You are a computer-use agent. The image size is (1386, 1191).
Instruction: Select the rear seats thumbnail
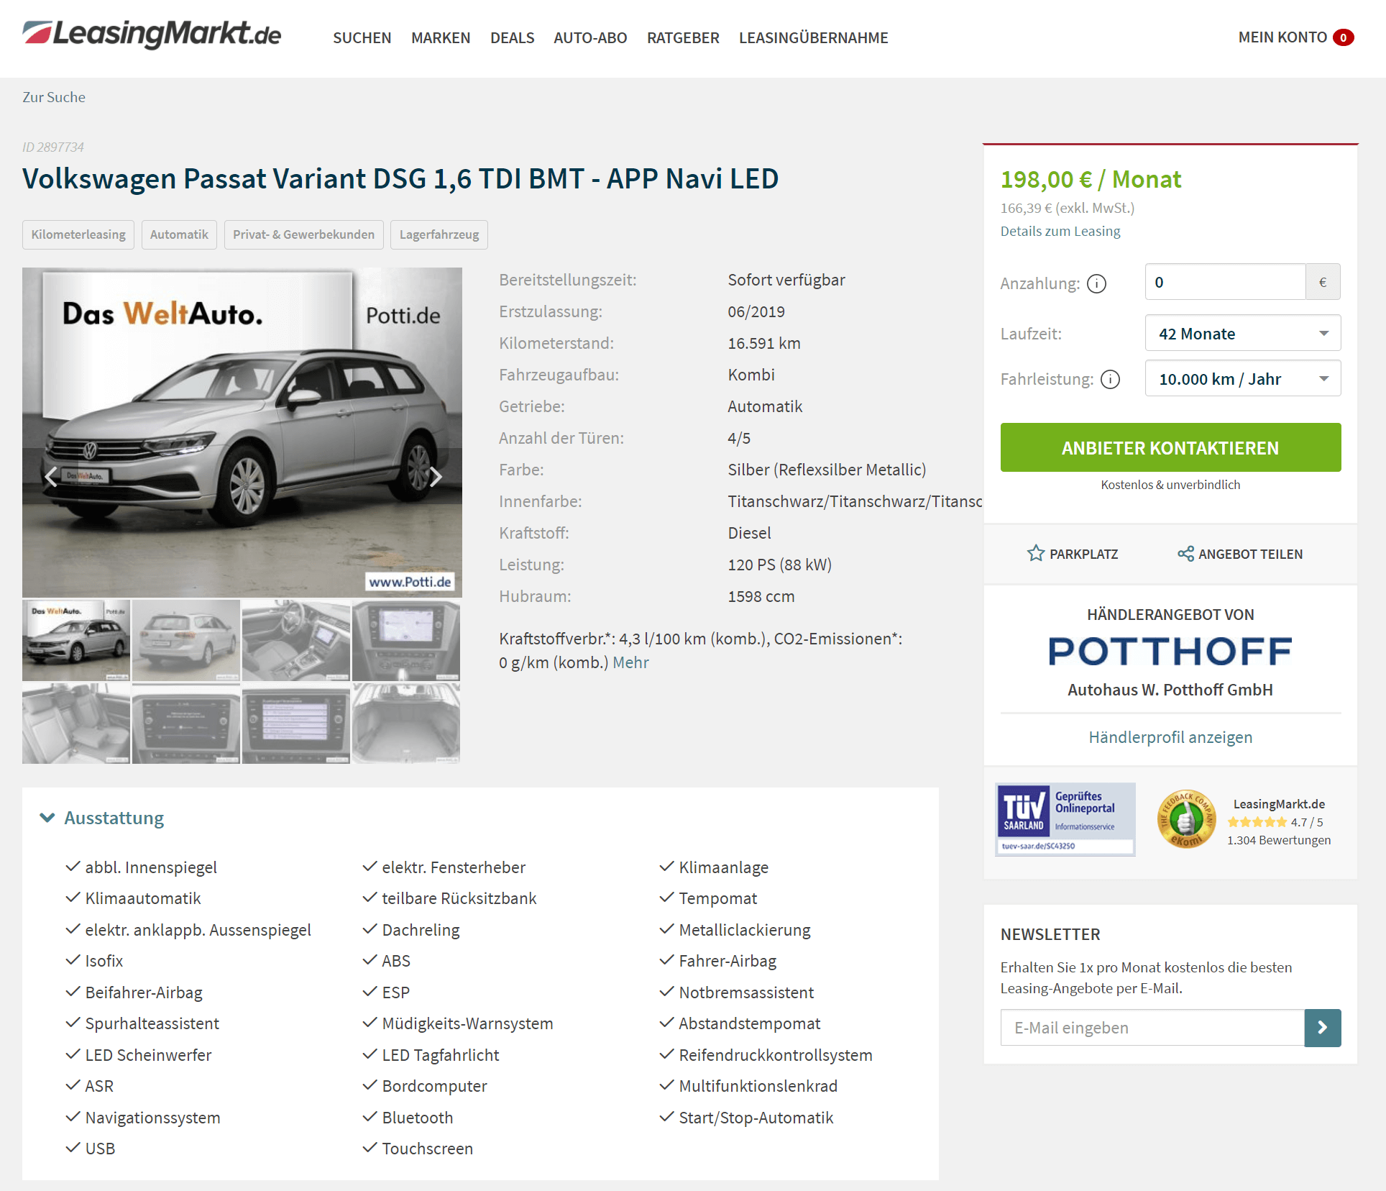pos(76,723)
